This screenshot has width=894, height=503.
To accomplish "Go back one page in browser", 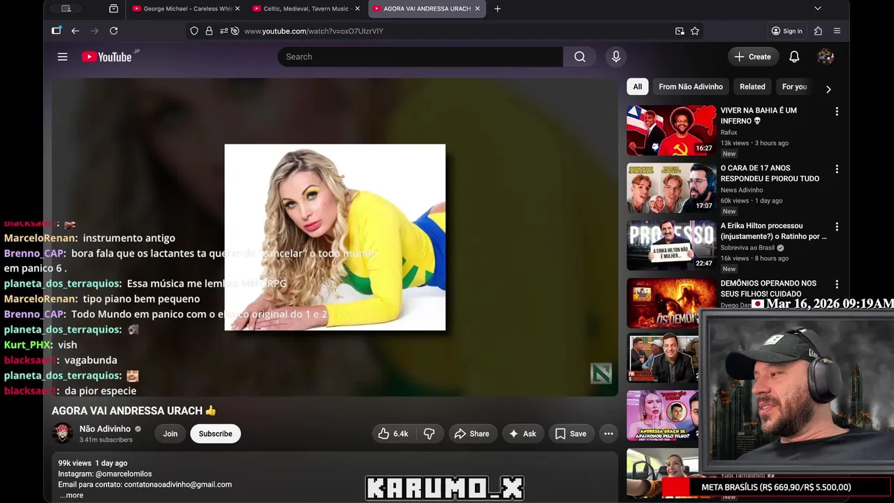I will (75, 31).
